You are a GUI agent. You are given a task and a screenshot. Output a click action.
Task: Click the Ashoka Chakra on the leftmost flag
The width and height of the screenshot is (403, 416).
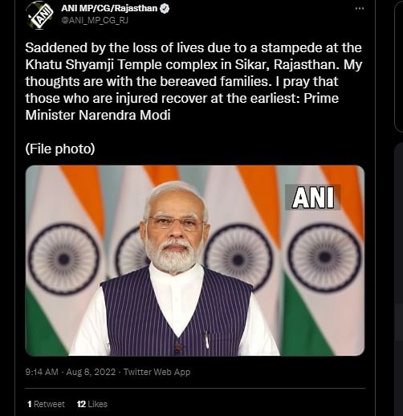pos(63,259)
